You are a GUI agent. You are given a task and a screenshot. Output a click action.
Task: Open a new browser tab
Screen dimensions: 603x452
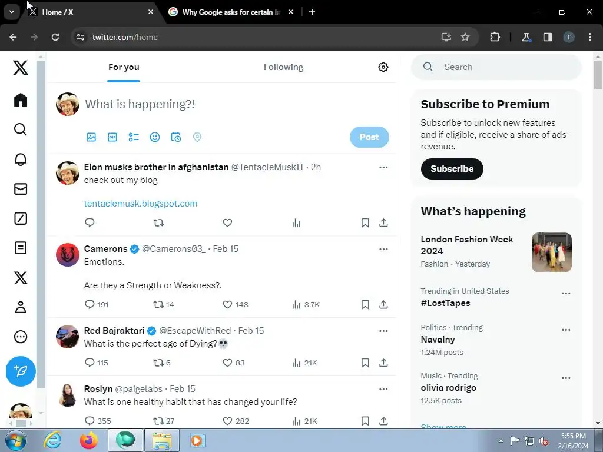[312, 12]
